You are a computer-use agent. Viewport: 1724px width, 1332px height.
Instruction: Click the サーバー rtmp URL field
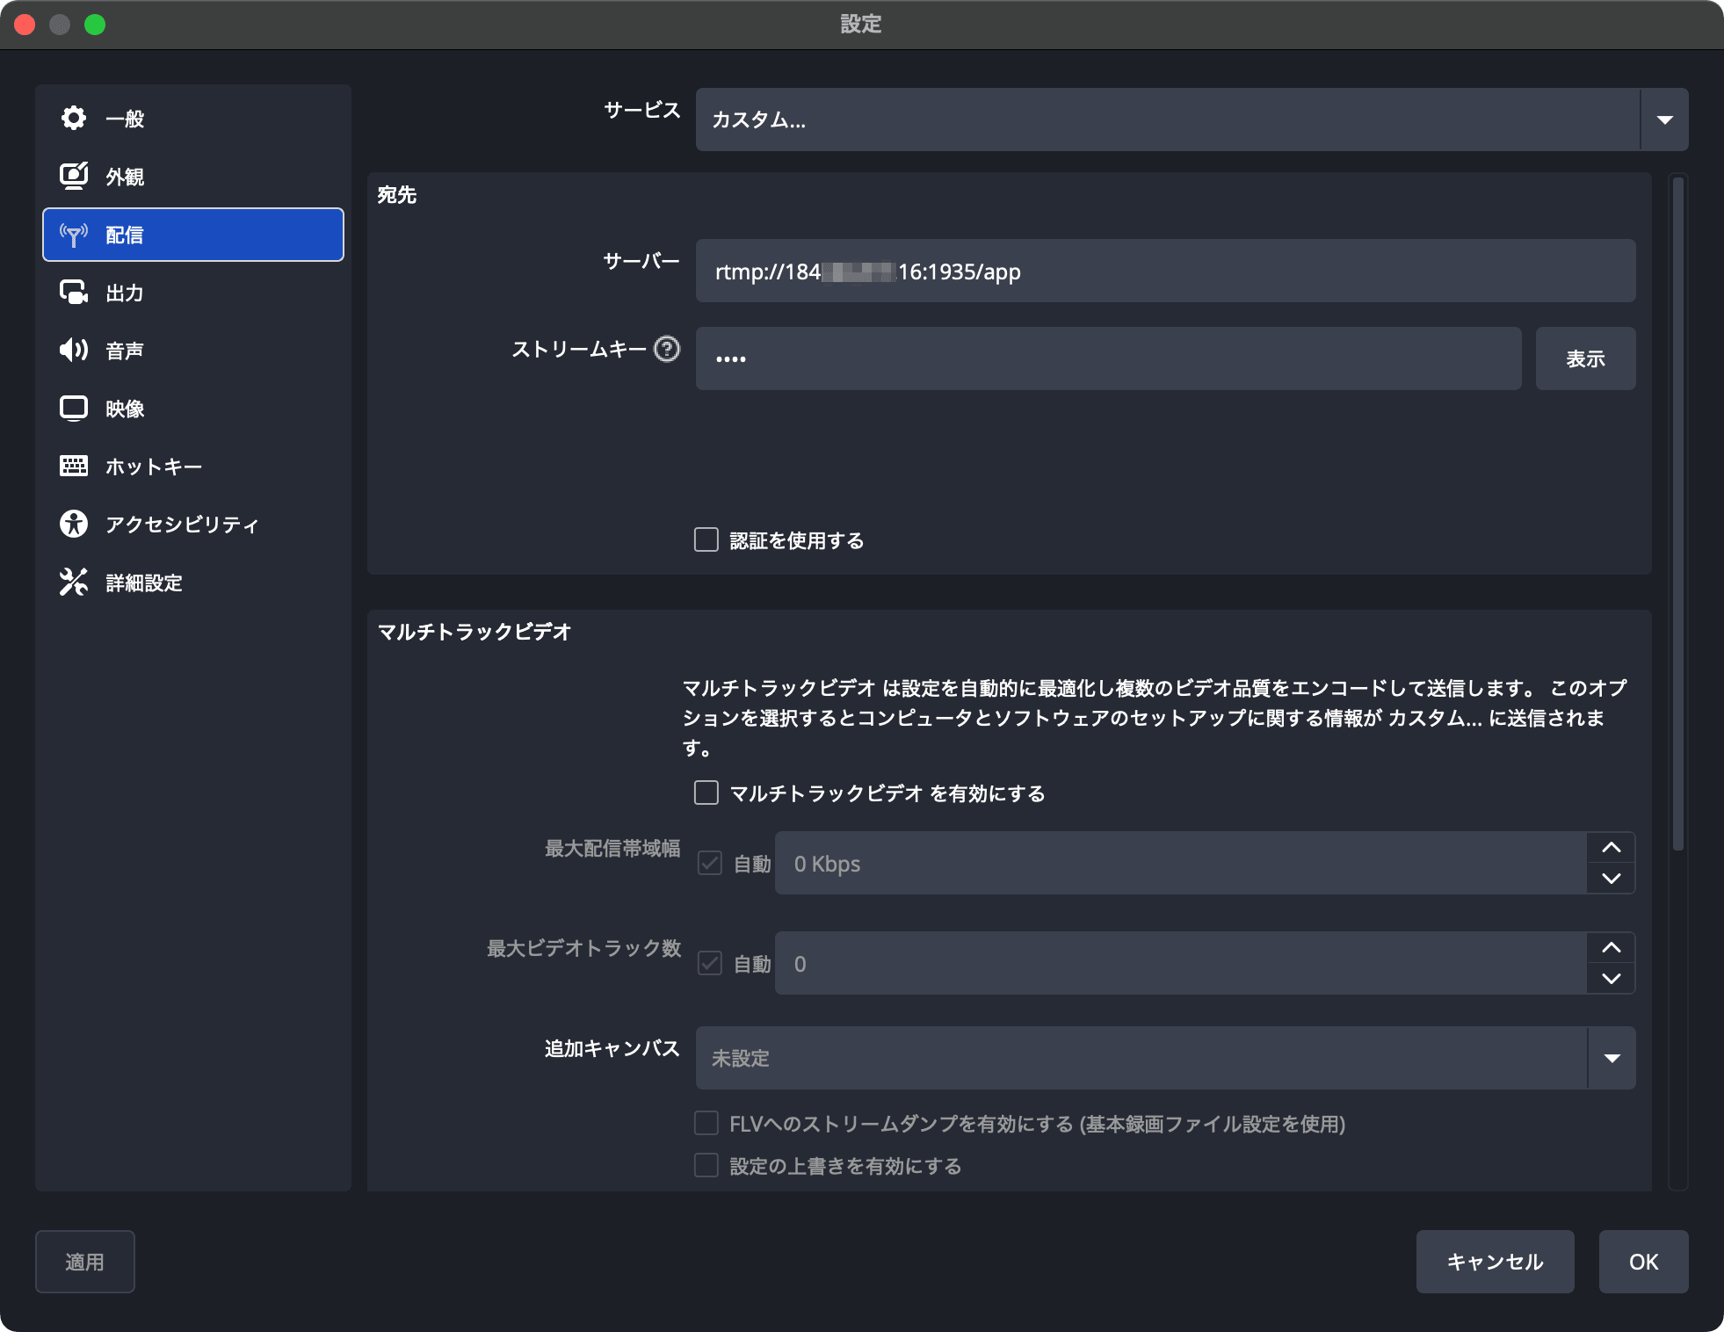(1164, 271)
